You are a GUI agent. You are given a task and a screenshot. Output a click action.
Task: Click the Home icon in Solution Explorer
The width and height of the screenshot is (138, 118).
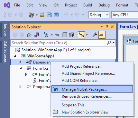click(29, 35)
